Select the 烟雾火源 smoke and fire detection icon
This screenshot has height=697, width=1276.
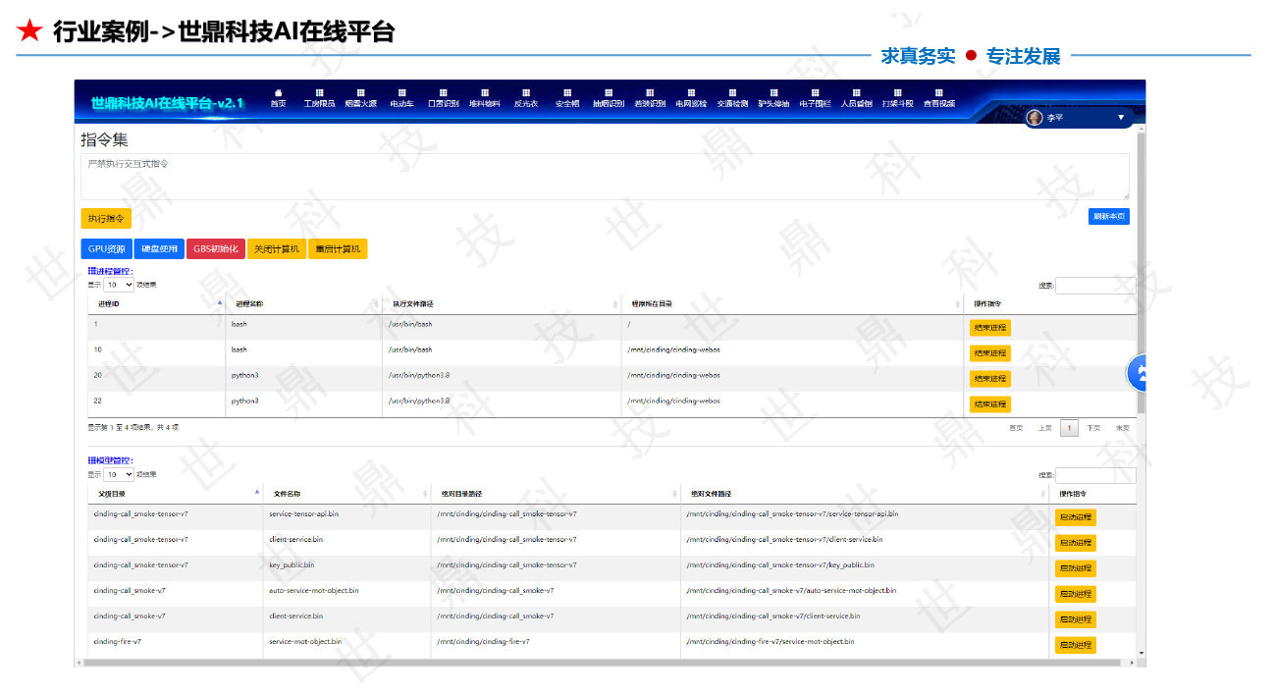361,98
